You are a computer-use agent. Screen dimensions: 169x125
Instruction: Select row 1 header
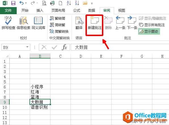(x=5, y=61)
